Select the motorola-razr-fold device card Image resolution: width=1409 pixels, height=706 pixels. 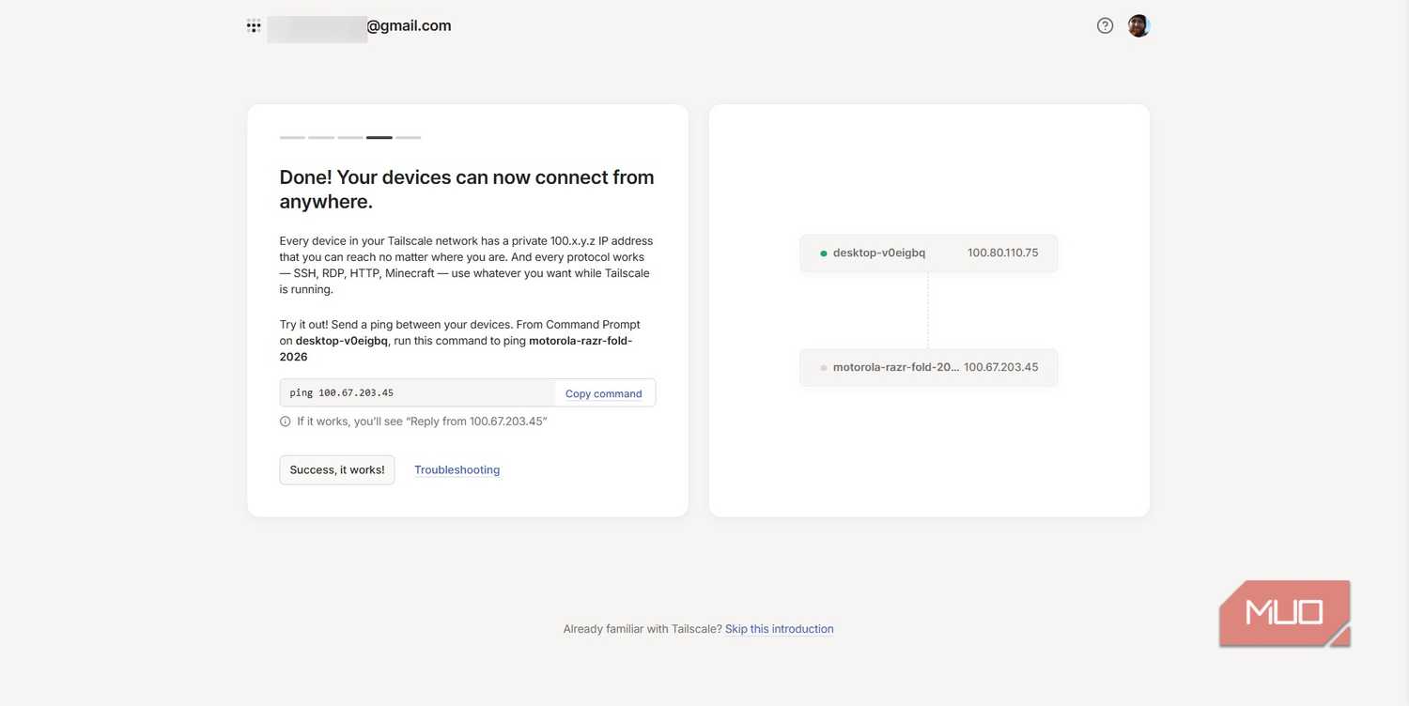pos(929,367)
